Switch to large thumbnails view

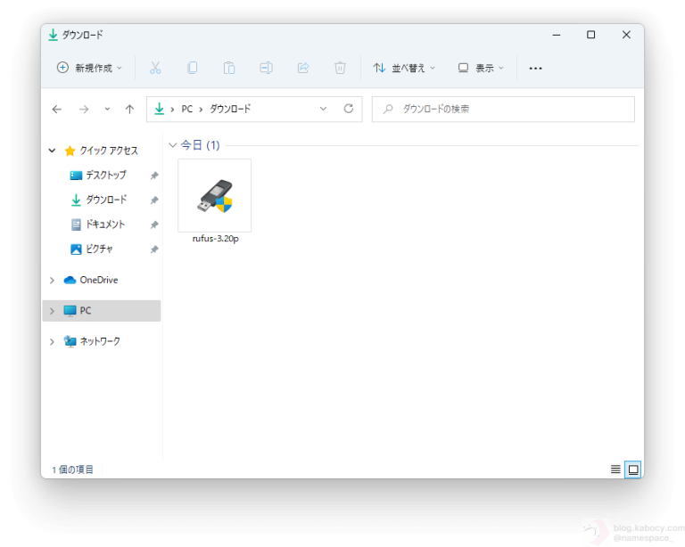click(633, 469)
